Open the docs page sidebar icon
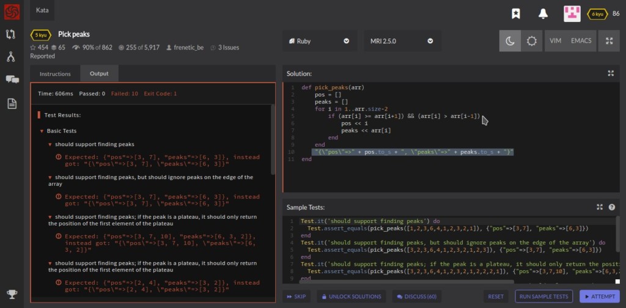Image resolution: width=626 pixels, height=308 pixels. 12,104
